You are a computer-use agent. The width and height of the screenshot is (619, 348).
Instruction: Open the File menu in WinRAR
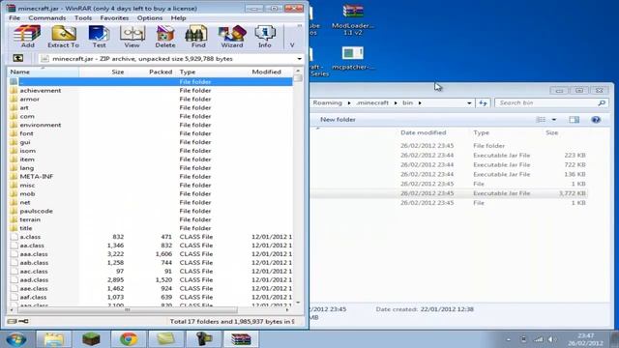(x=15, y=18)
